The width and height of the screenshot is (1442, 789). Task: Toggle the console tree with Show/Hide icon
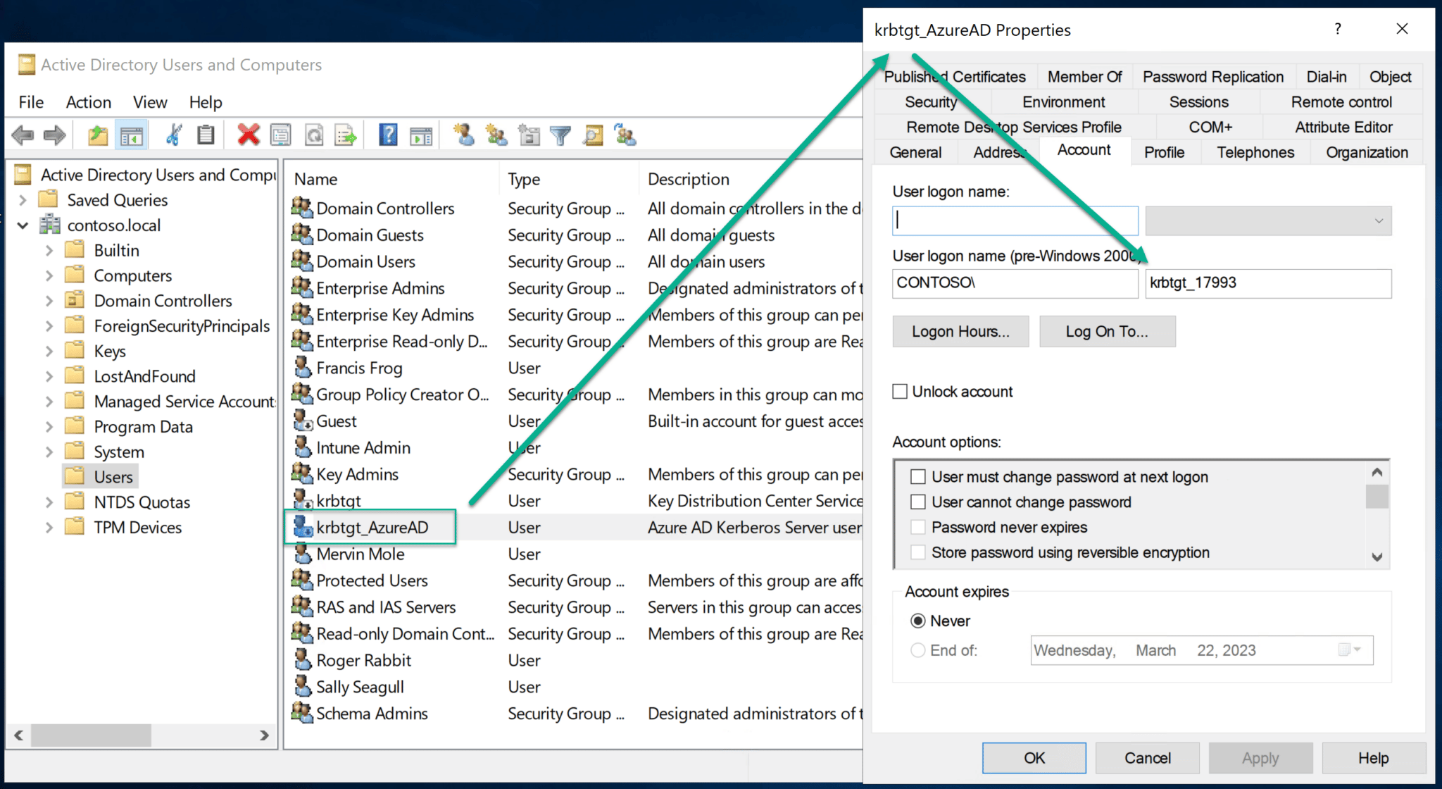point(132,135)
